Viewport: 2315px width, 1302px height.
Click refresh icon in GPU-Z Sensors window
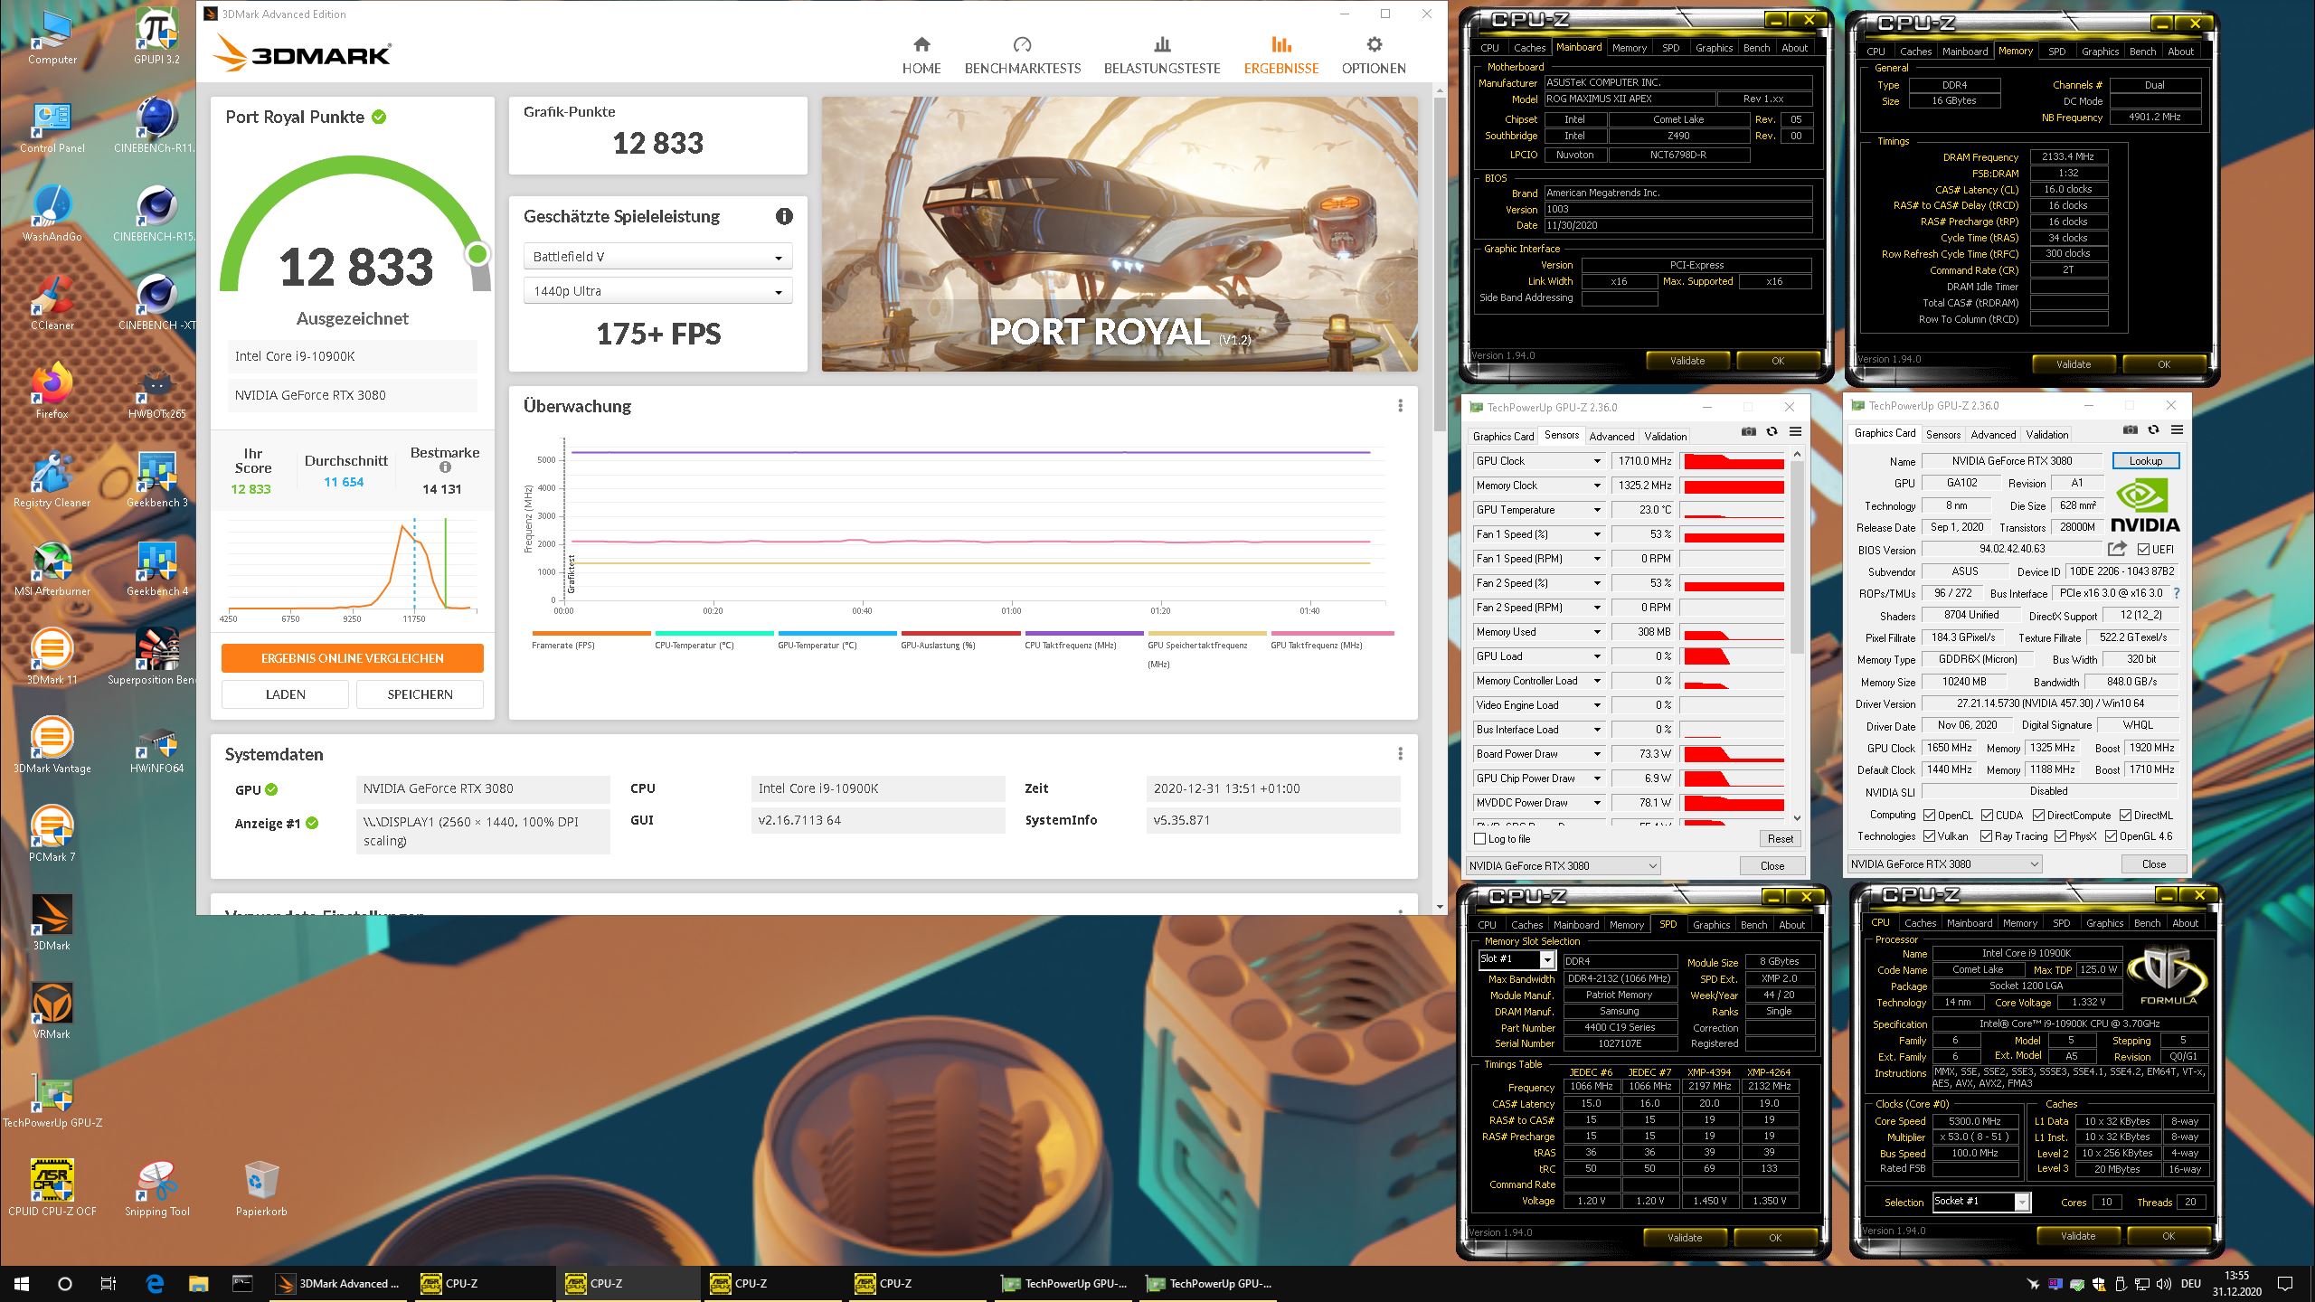1772,431
